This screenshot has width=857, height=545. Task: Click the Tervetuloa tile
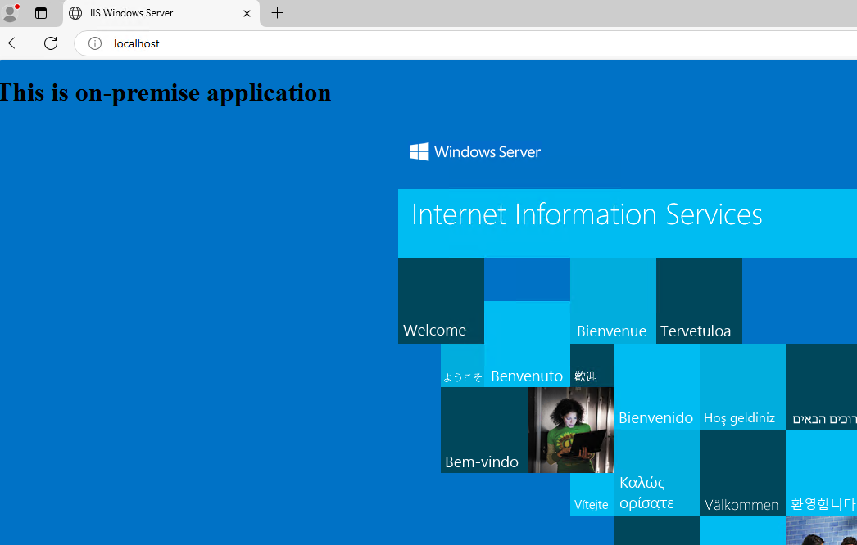(x=699, y=300)
